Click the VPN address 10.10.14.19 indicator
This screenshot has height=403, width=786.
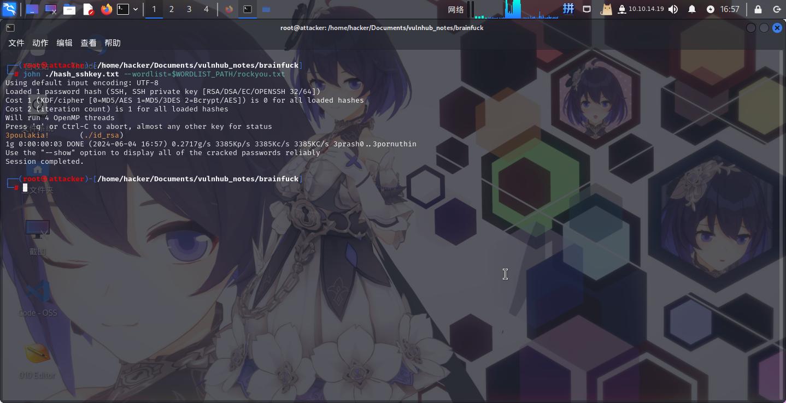tap(646, 9)
